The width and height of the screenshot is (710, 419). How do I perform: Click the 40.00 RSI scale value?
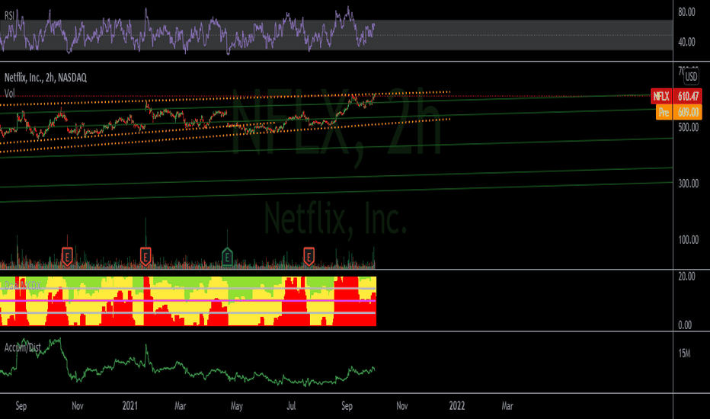[686, 42]
